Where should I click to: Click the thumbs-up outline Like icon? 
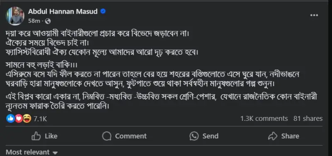tap(36, 136)
